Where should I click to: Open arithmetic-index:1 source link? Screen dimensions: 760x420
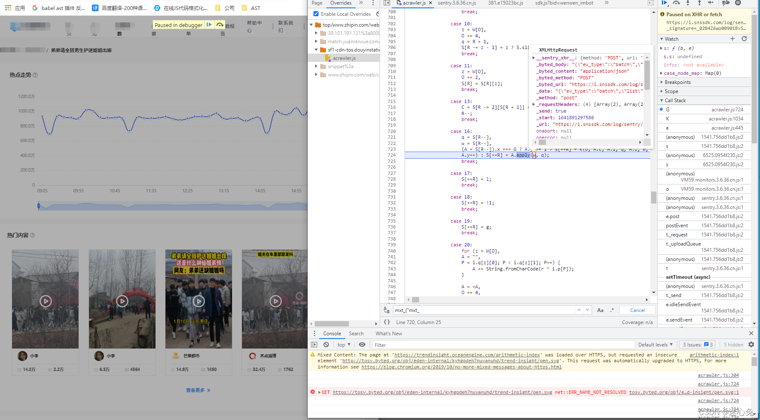click(x=714, y=355)
